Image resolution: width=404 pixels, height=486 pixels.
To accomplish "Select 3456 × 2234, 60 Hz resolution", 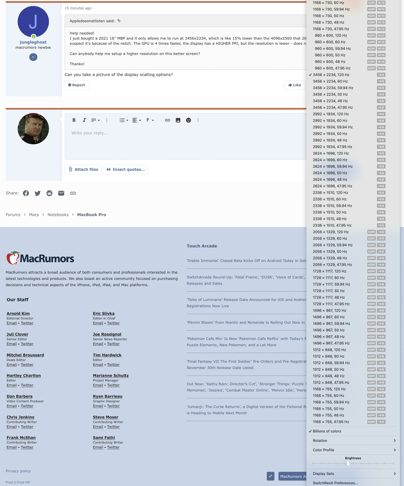I will click(353, 81).
